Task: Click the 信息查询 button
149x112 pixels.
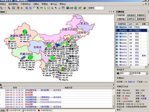Action: (131, 15)
